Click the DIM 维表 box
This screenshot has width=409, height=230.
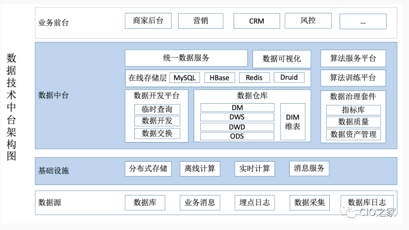(x=293, y=122)
